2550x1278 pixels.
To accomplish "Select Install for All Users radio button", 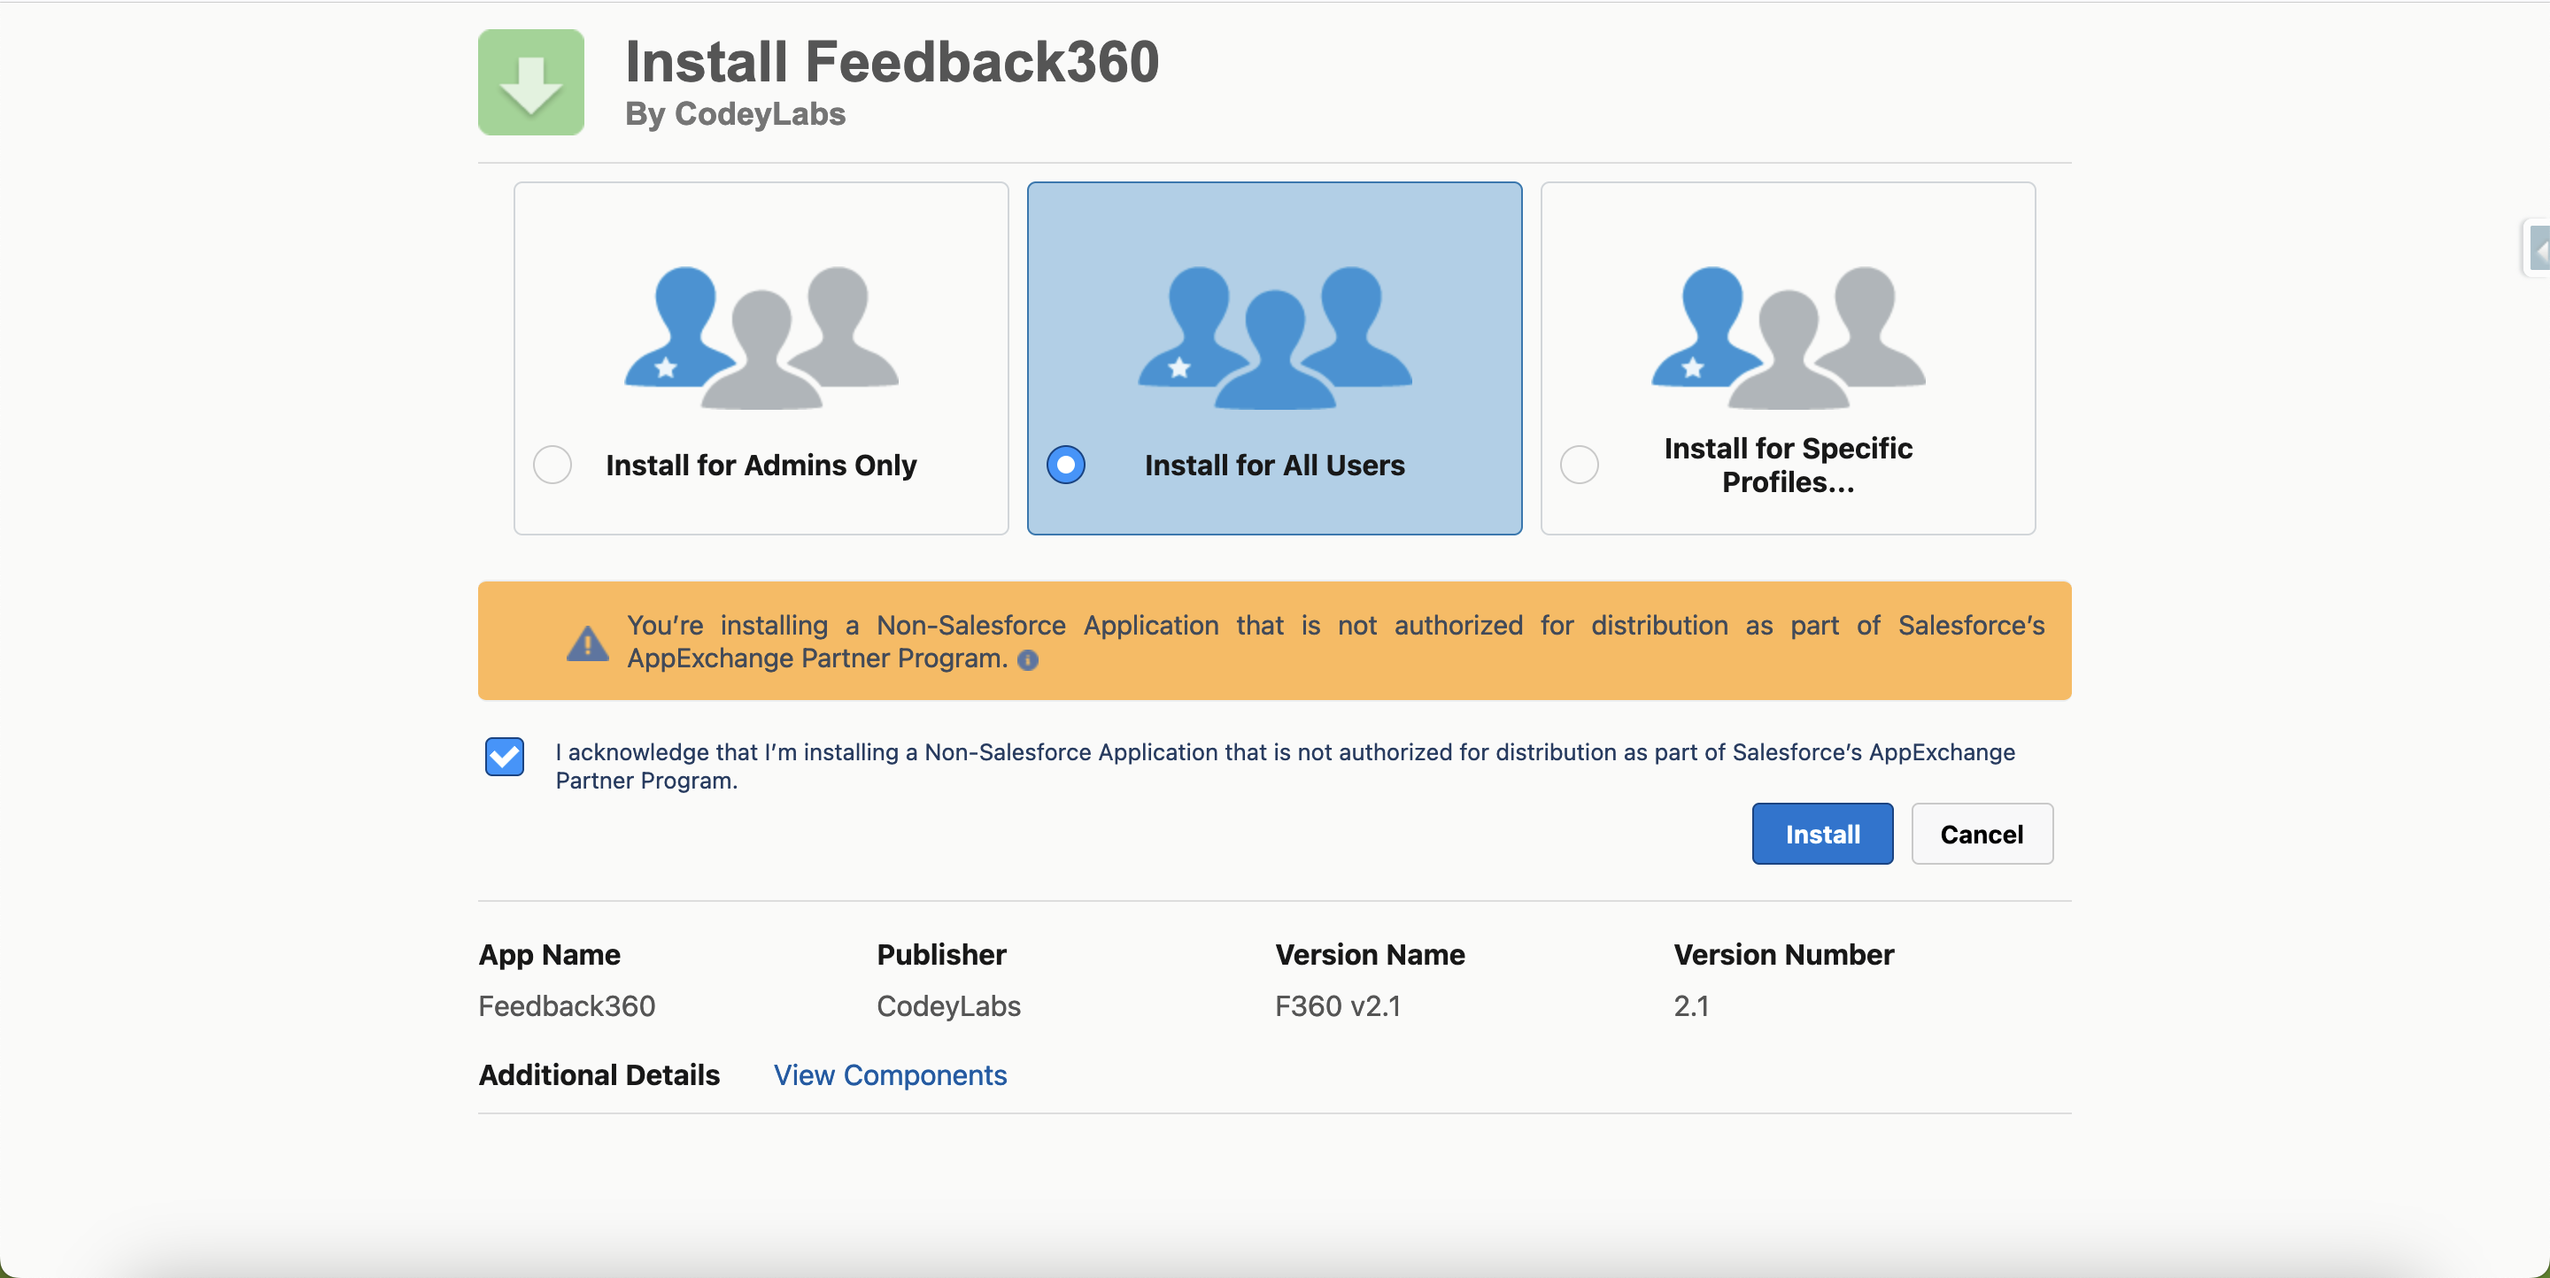I will point(1066,465).
